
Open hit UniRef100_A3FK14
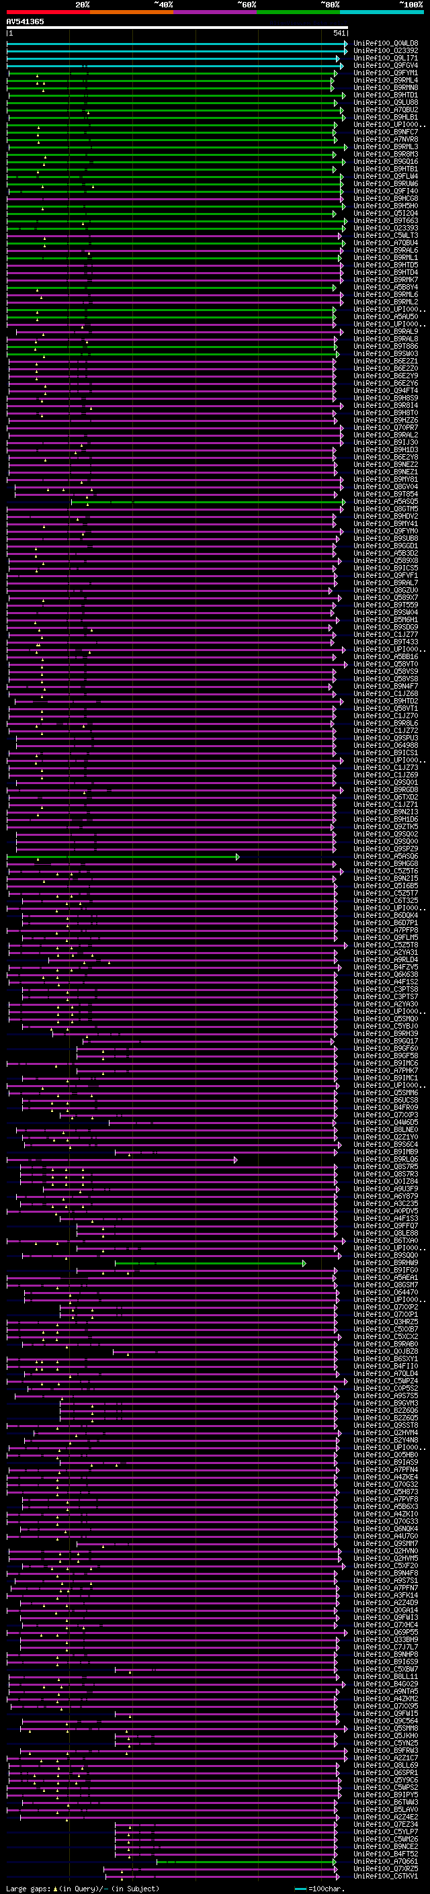point(385,1596)
